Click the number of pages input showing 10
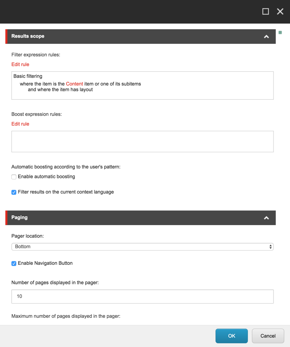The image size is (290, 347). (142, 296)
